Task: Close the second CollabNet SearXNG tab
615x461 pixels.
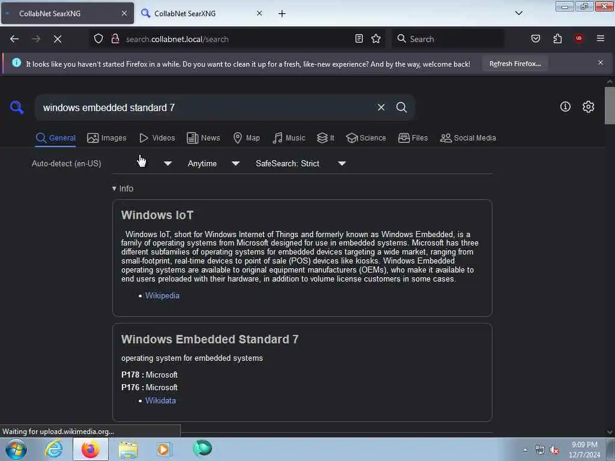Action: (259, 13)
